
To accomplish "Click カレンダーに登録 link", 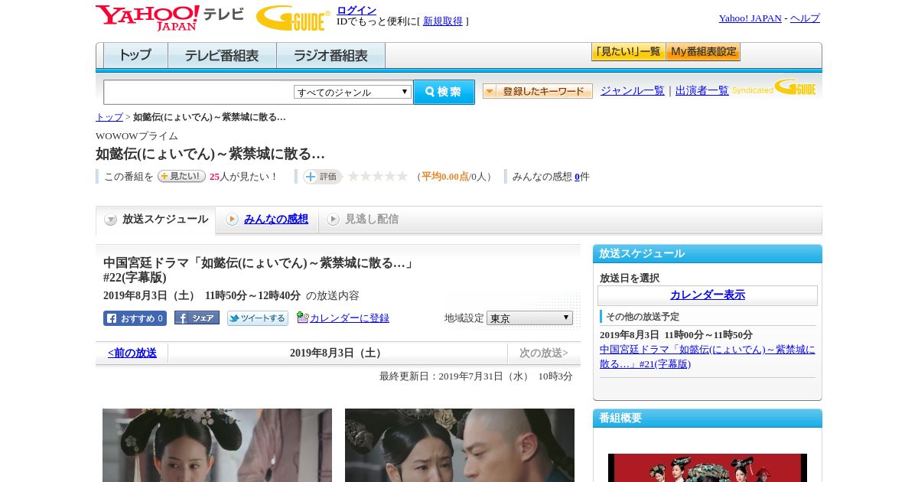I will (x=350, y=318).
